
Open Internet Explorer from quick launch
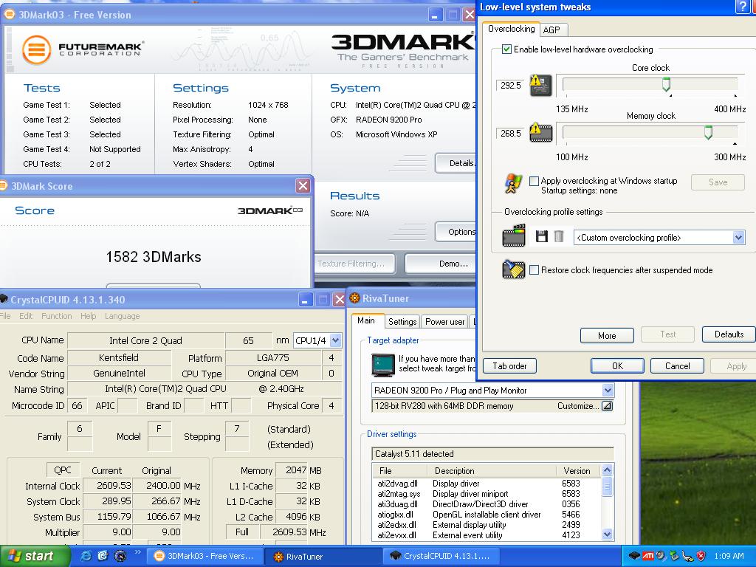[x=87, y=556]
